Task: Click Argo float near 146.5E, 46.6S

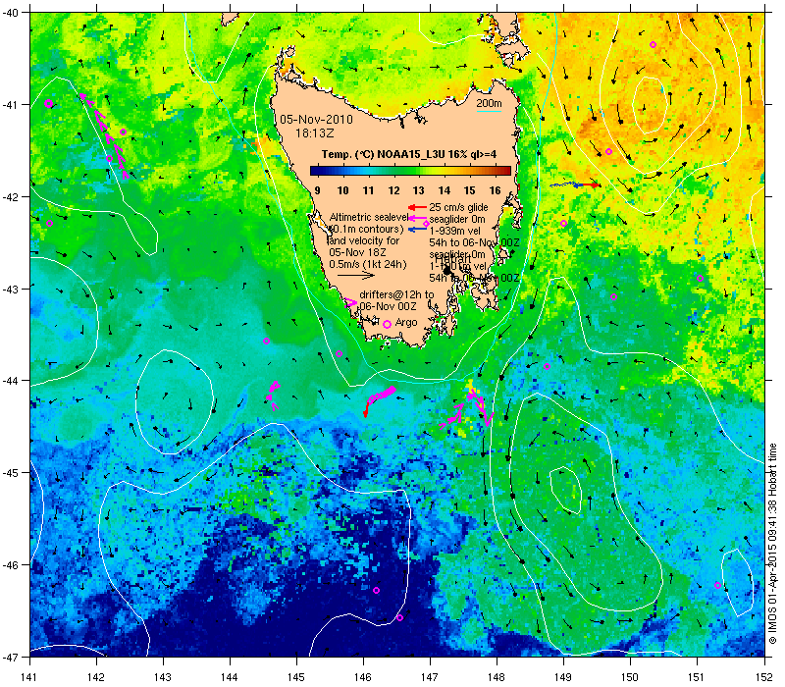Action: click(x=399, y=618)
